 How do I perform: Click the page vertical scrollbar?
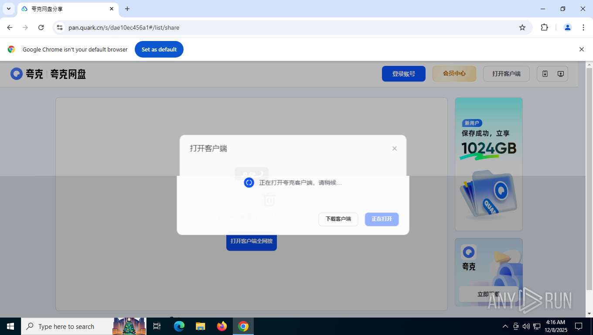(590, 179)
